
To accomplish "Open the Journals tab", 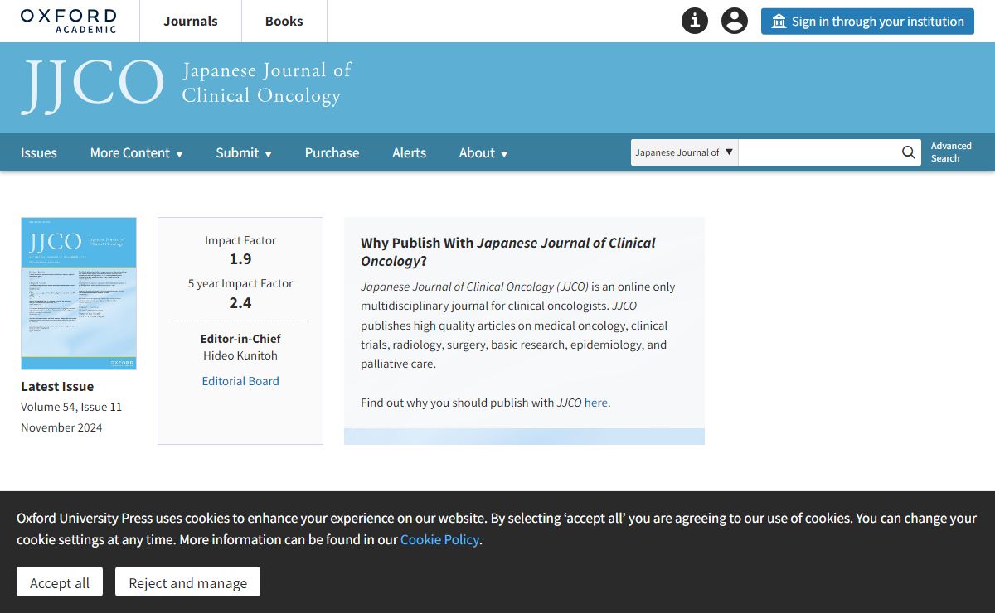I will coord(191,21).
